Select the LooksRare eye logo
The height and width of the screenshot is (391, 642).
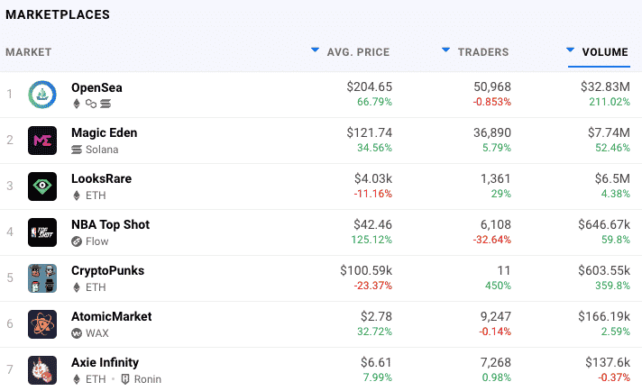(42, 186)
